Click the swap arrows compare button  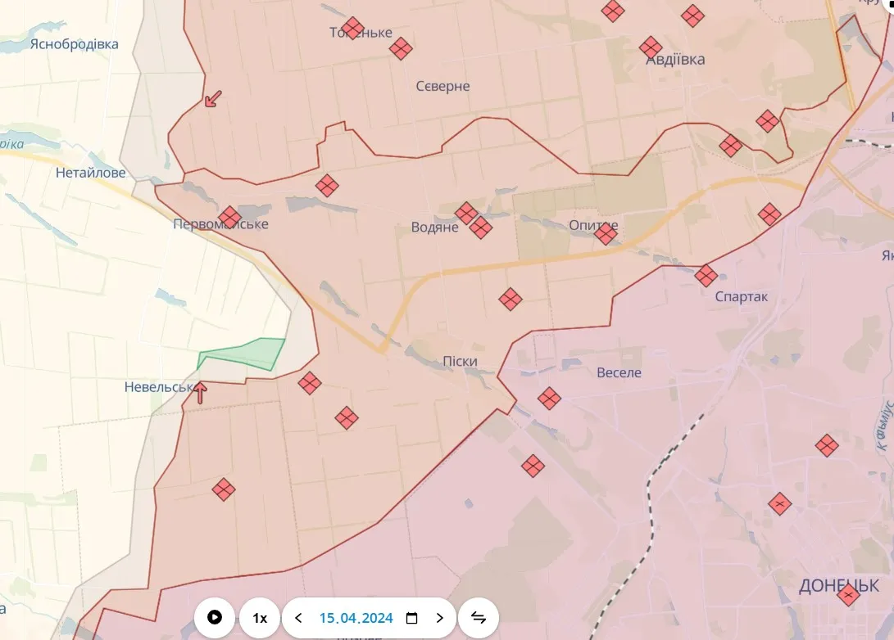[479, 618]
